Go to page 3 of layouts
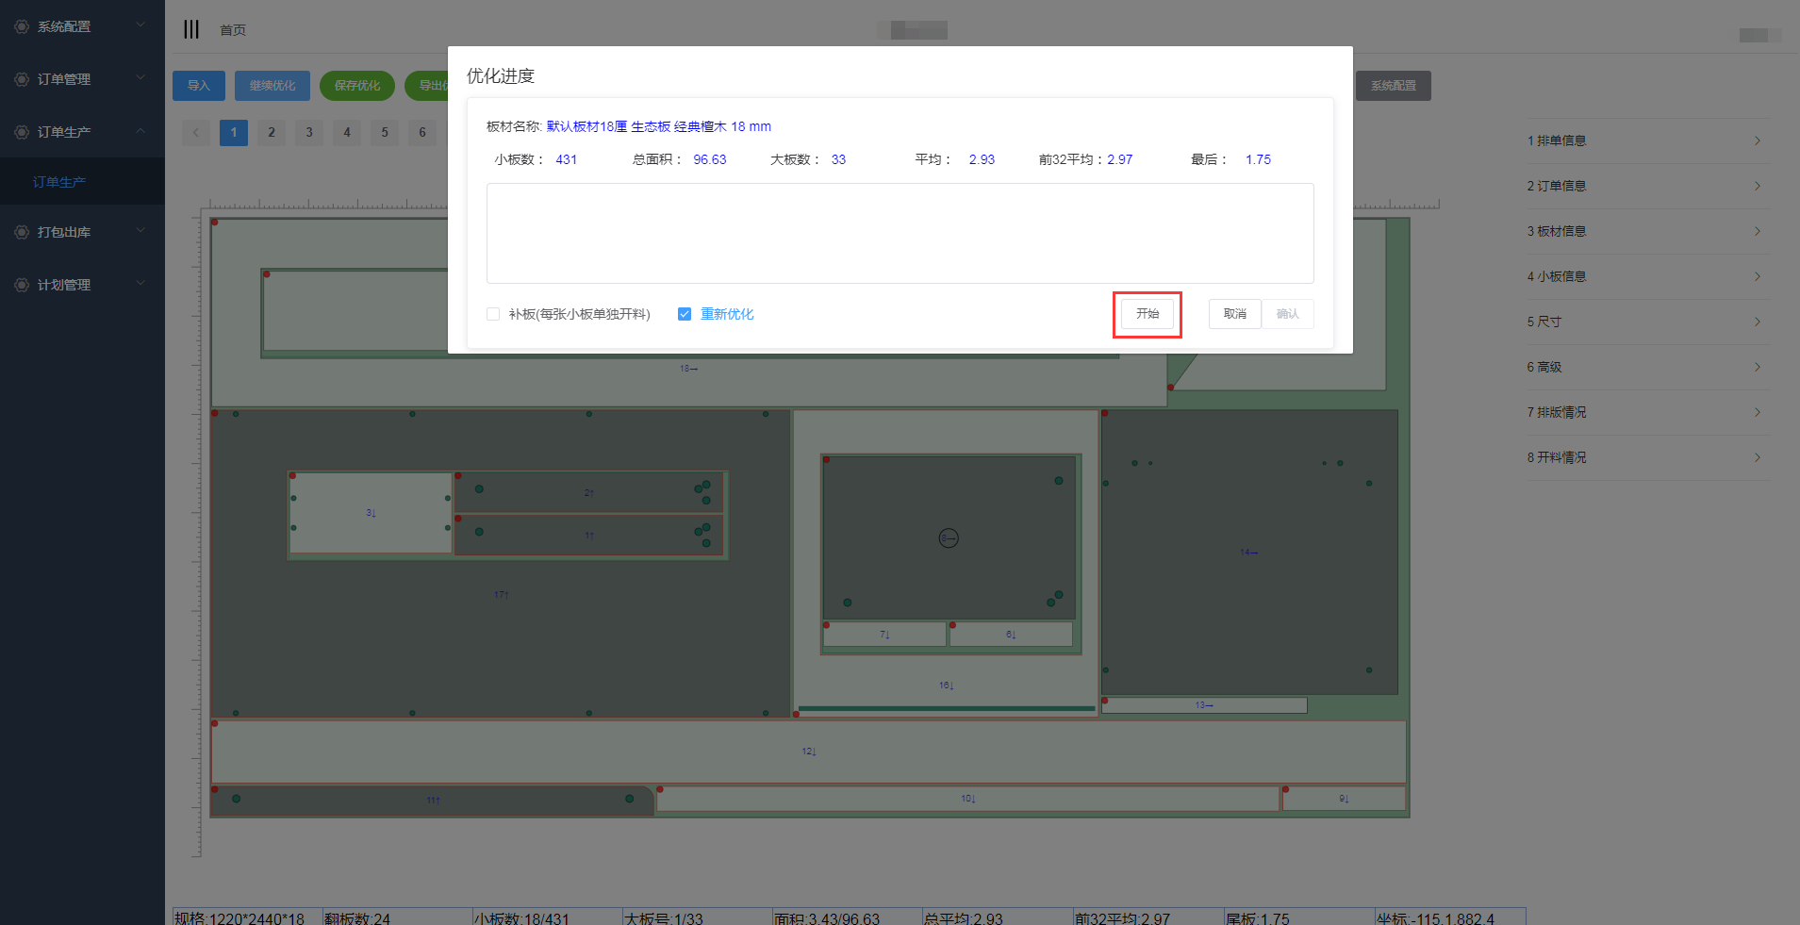1800x925 pixels. pyautogui.click(x=309, y=132)
